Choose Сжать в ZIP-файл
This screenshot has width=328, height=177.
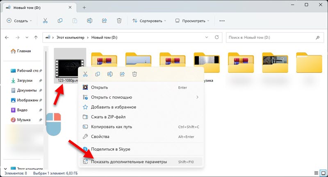pos(113,117)
